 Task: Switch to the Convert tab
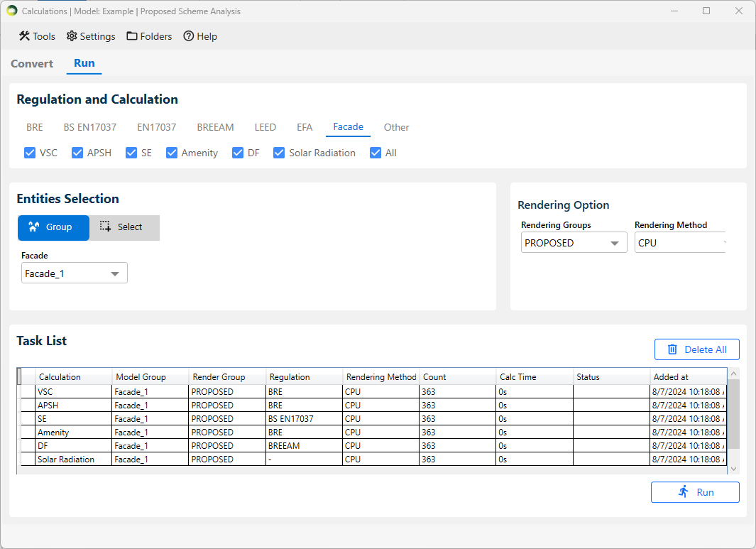[x=32, y=63]
